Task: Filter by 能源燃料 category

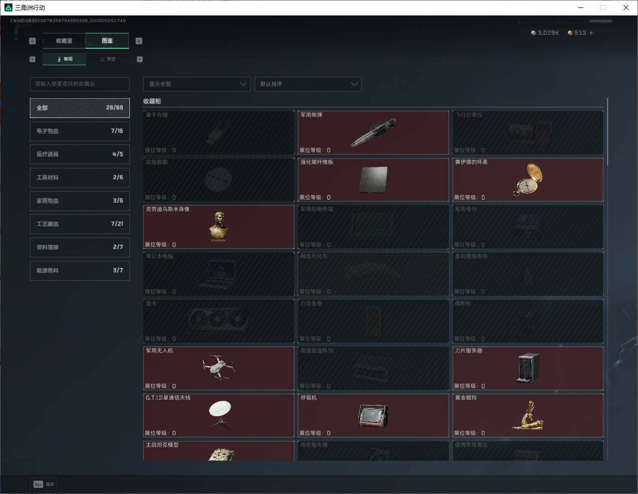Action: (x=80, y=270)
